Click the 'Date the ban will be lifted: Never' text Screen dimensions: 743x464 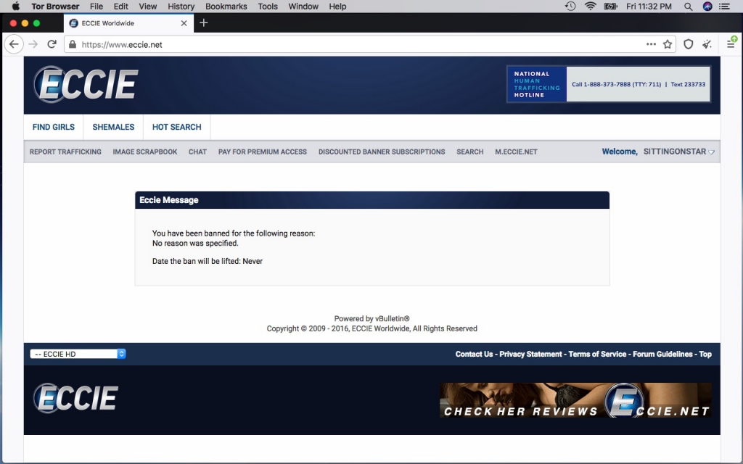207,261
